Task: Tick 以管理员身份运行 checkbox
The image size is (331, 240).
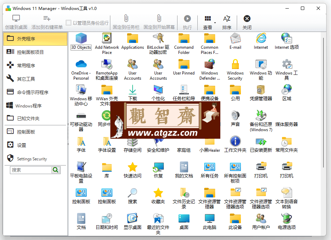Action: pos(69,23)
